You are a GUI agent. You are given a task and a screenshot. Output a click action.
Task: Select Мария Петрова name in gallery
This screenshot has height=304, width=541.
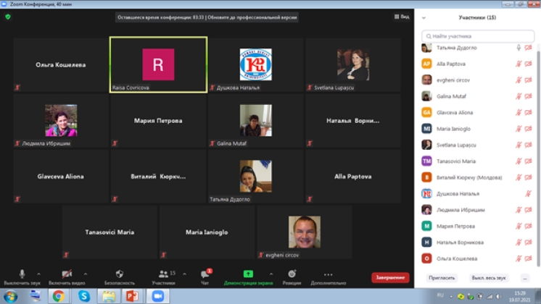(158, 120)
